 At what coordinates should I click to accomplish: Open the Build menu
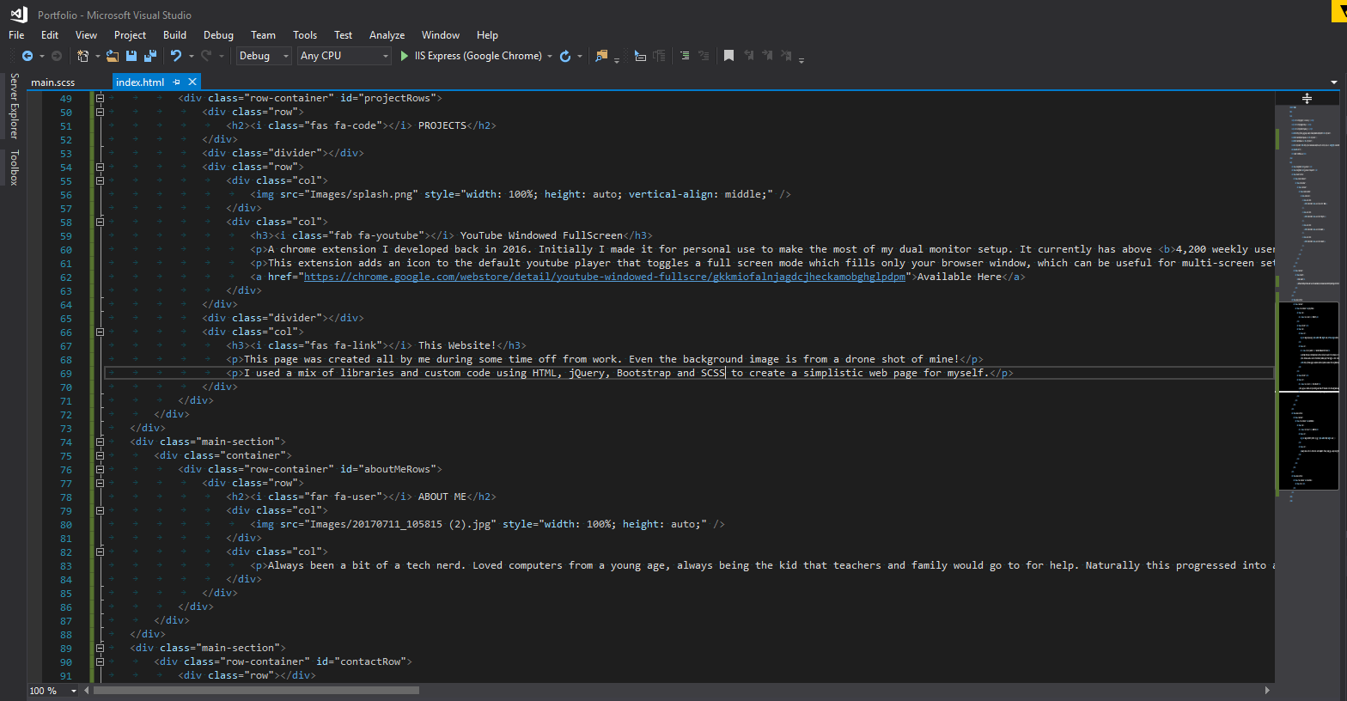click(x=174, y=35)
